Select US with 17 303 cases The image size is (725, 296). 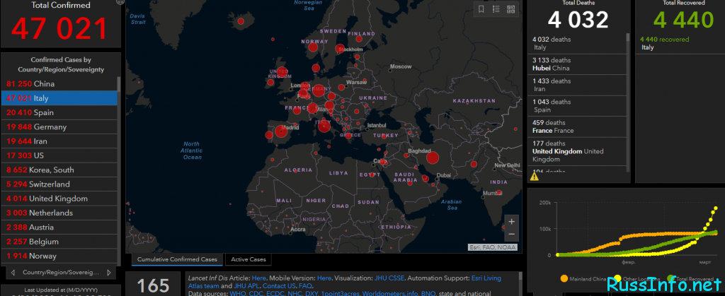[x=59, y=155]
